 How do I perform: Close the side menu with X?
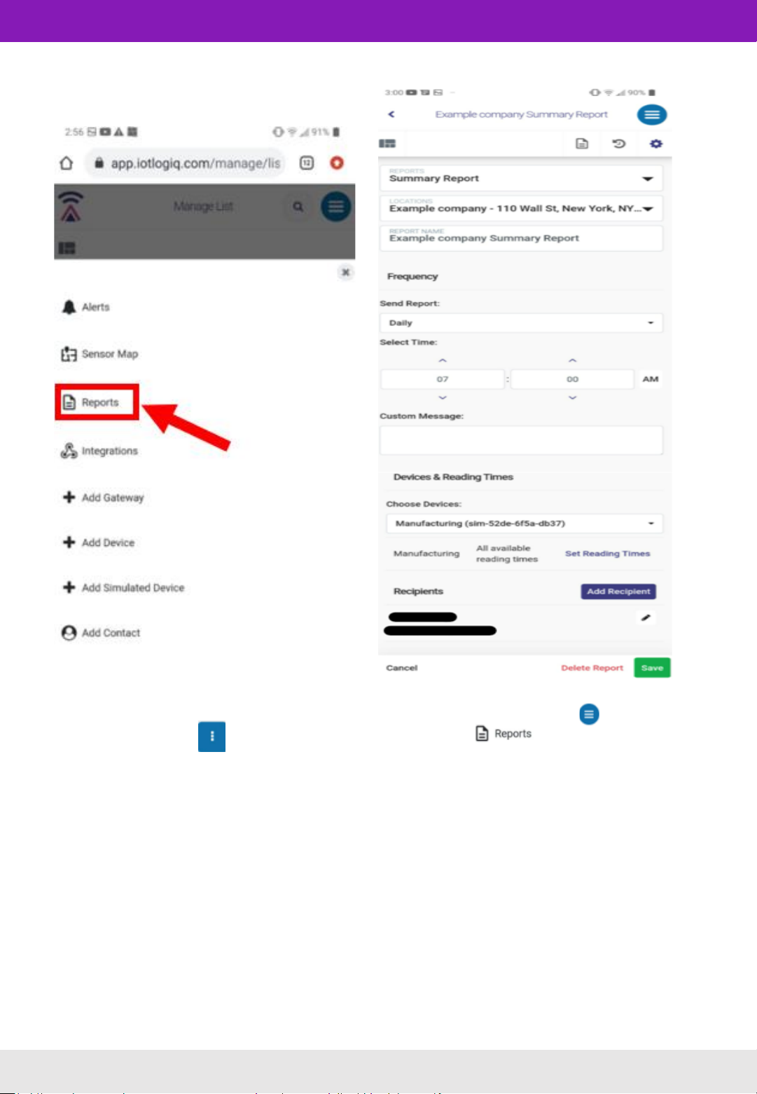click(x=345, y=272)
